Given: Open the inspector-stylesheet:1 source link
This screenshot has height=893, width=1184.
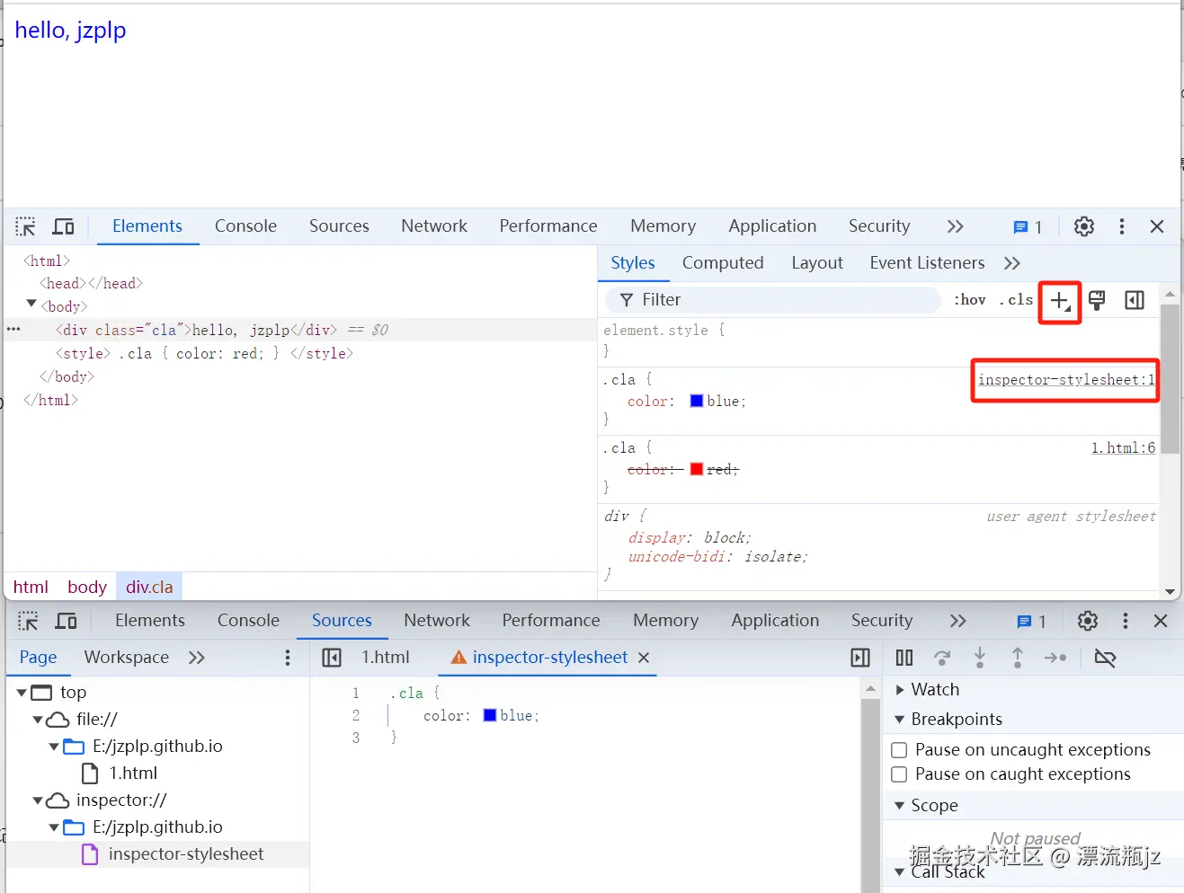Looking at the screenshot, I should [1066, 380].
